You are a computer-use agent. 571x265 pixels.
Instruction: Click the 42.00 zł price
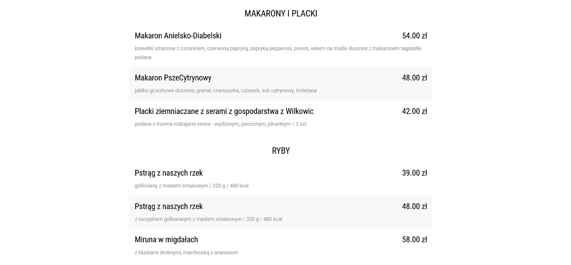(414, 111)
